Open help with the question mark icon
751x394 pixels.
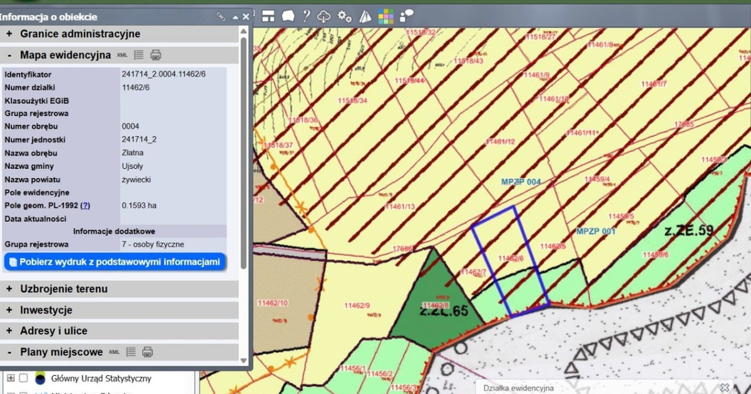point(307,16)
